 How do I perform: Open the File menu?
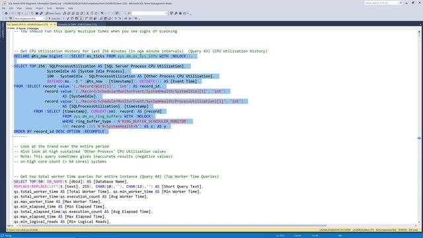[x=3, y=8]
